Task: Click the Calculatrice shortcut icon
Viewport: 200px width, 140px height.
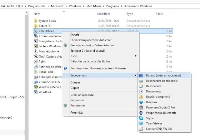Action: click(36, 31)
